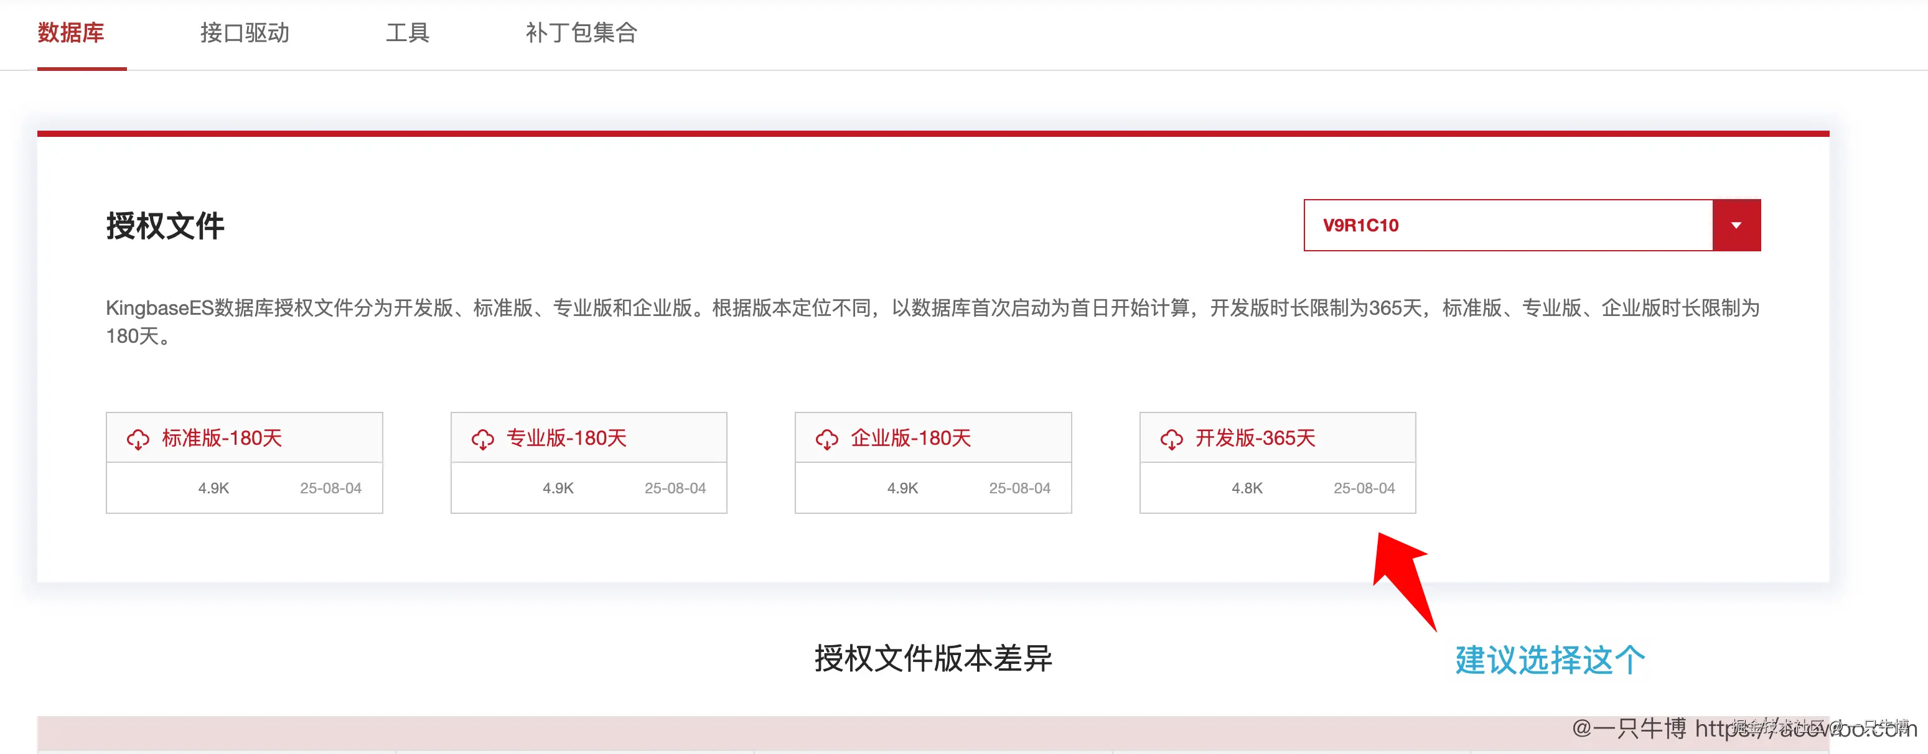
Task: Expand the version dropdown arrow
Action: tap(1736, 225)
